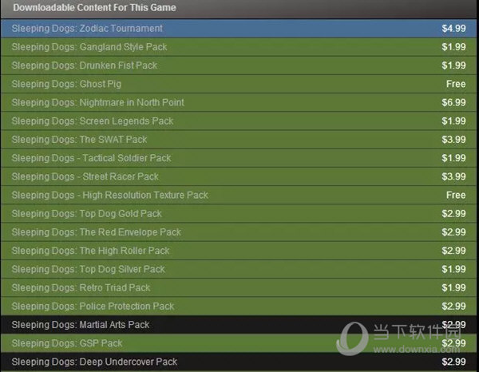
Task: Select Martial Arts Pack row
Action: [239, 325]
